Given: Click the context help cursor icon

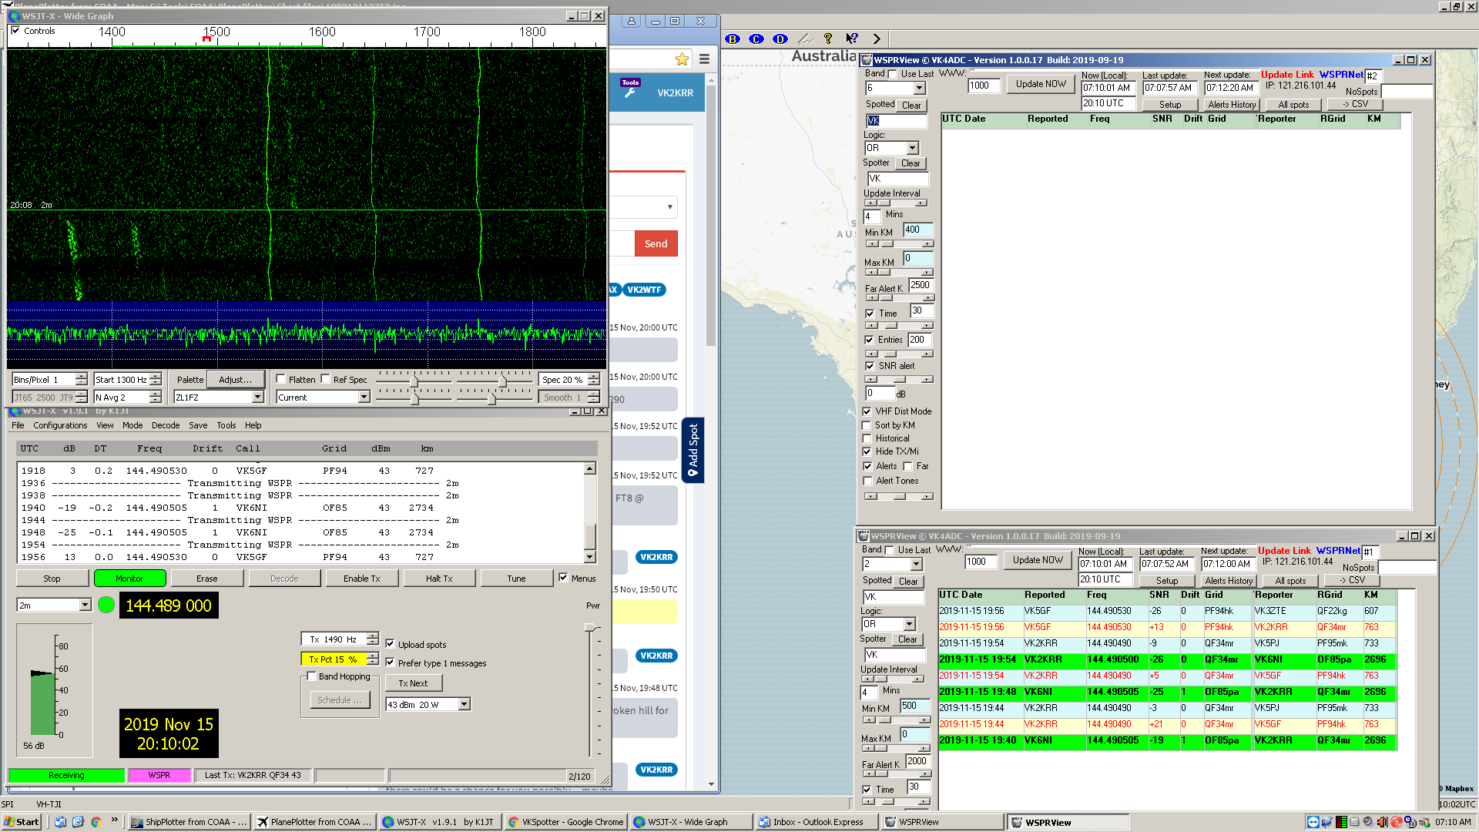Looking at the screenshot, I should tap(851, 39).
